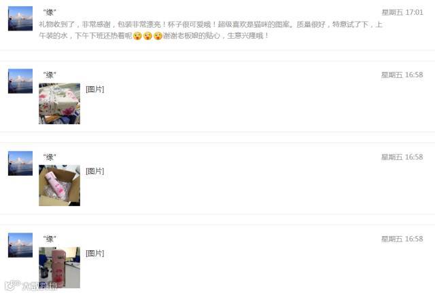The image size is (435, 295).
Task: Click the sender name above the gift box photo
Action: point(50,75)
